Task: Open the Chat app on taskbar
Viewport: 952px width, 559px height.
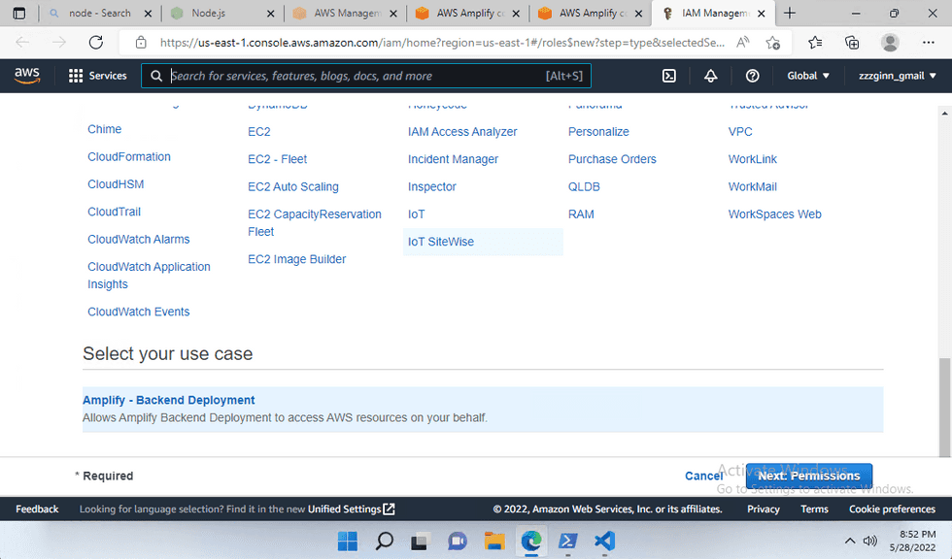Action: pos(458,541)
